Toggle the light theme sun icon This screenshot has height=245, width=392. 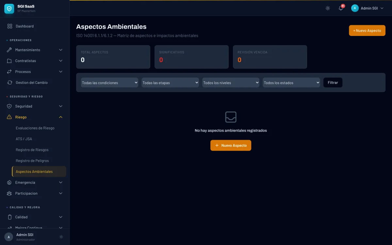point(327,8)
